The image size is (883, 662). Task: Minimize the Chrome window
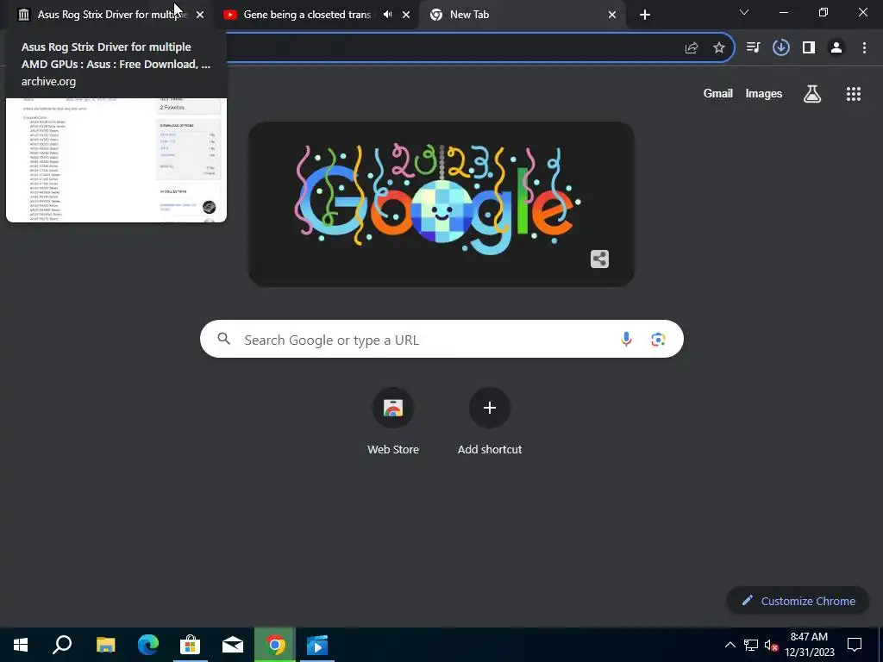pos(783,12)
